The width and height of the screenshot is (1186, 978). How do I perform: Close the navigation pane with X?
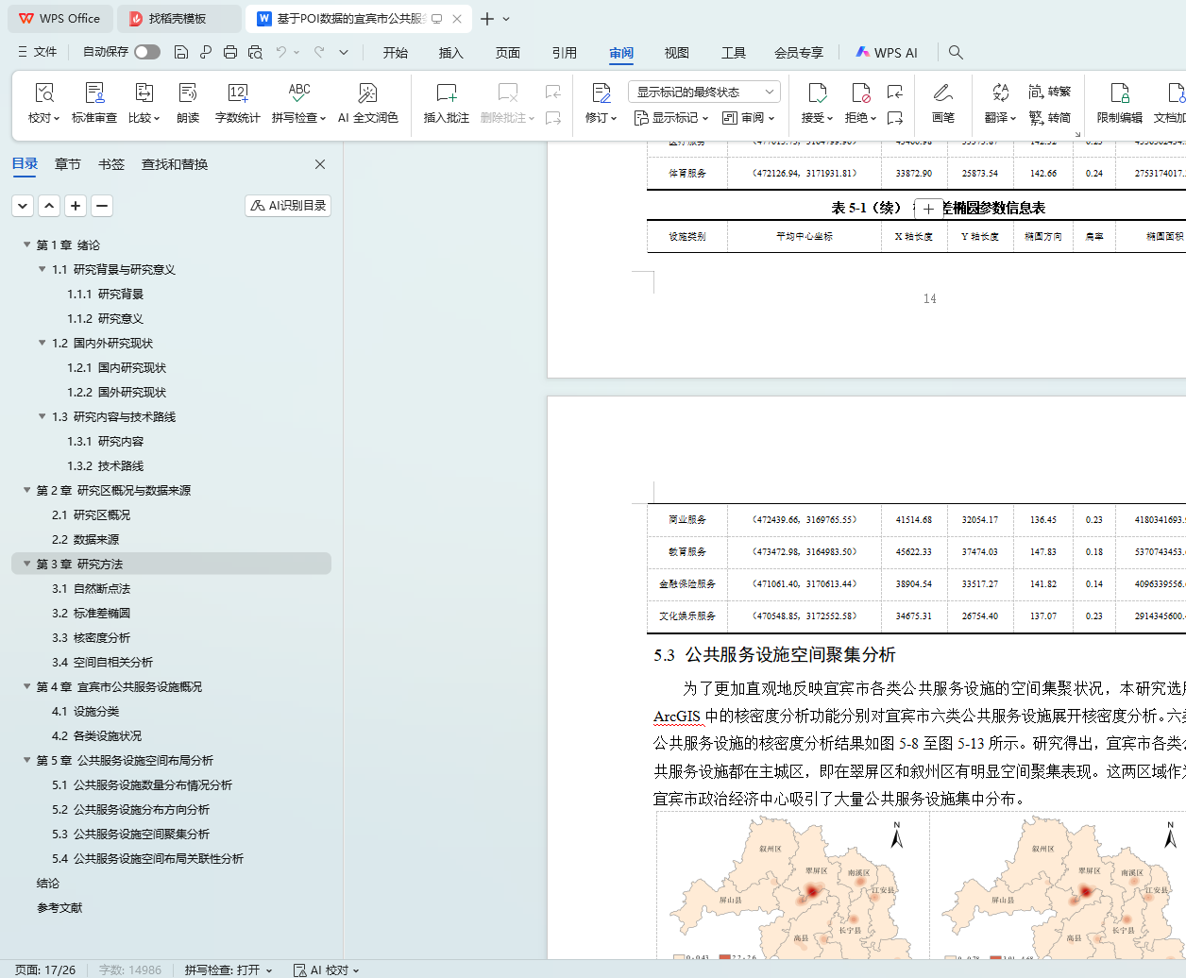click(x=320, y=164)
